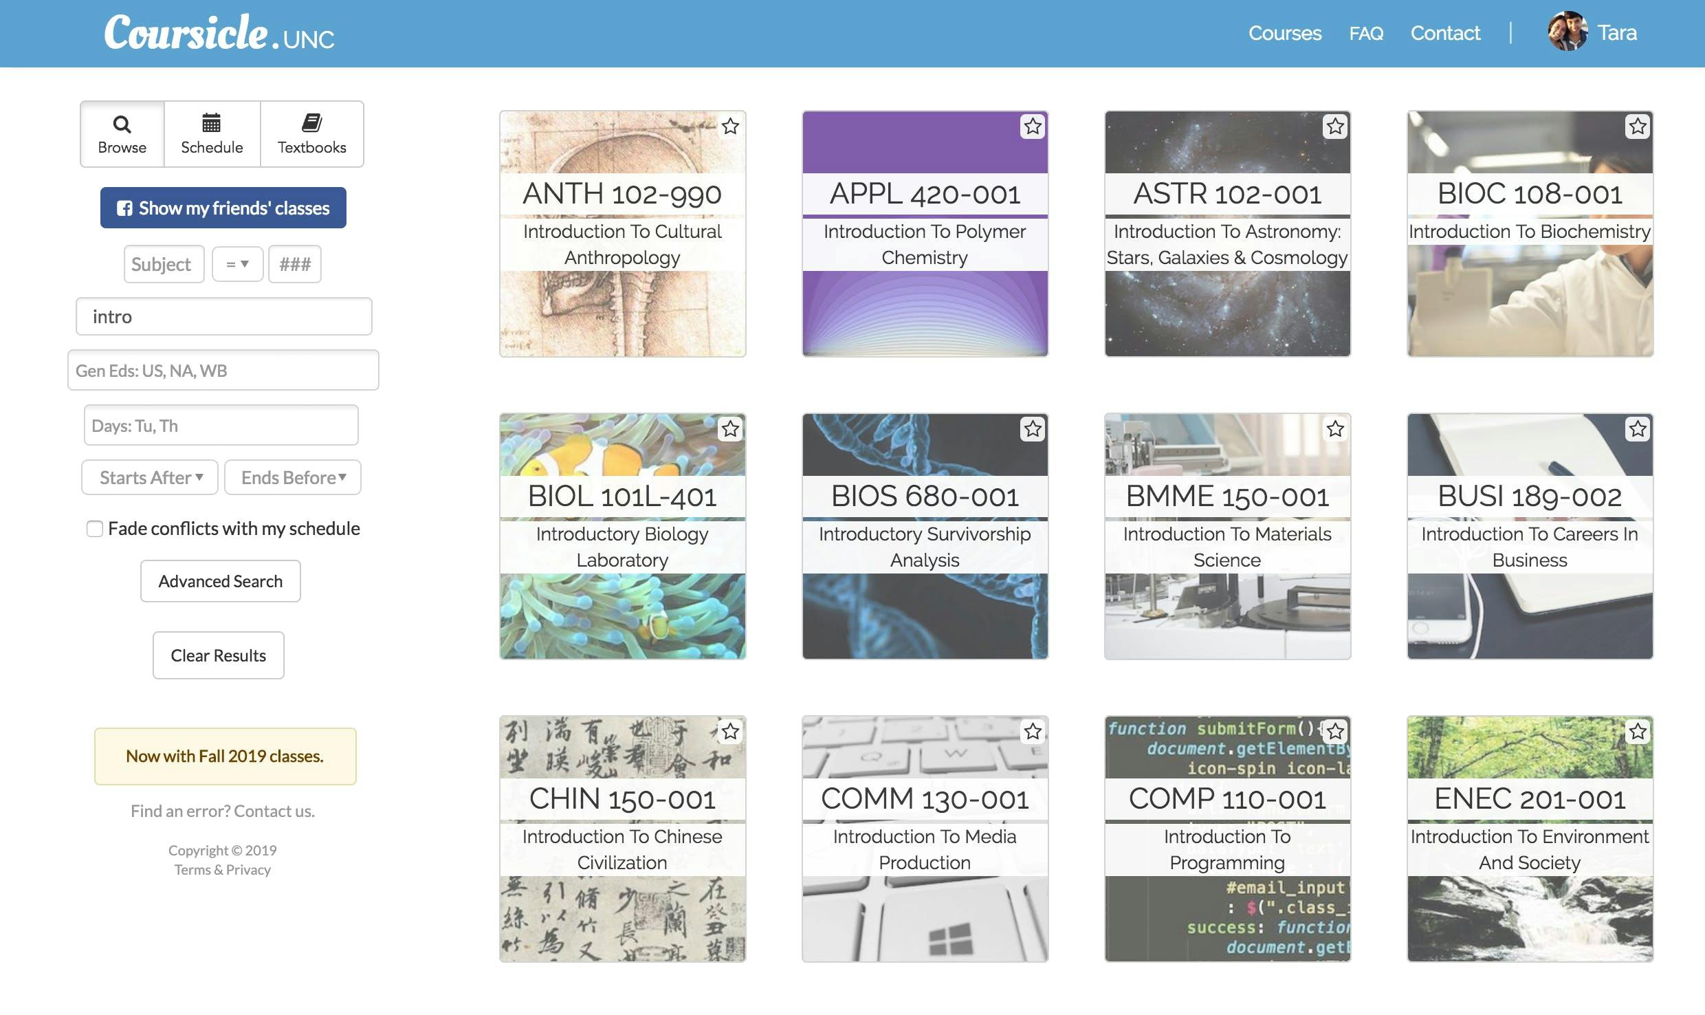Open the Ends Before dropdown
The width and height of the screenshot is (1705, 1015).
click(x=293, y=477)
